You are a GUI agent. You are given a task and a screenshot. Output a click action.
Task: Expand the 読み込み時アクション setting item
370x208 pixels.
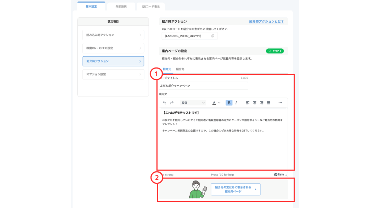pos(113,35)
